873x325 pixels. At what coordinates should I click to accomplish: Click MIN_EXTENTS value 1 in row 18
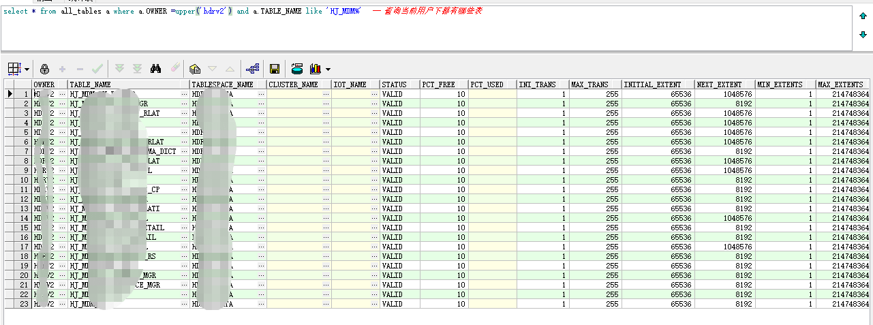point(786,256)
